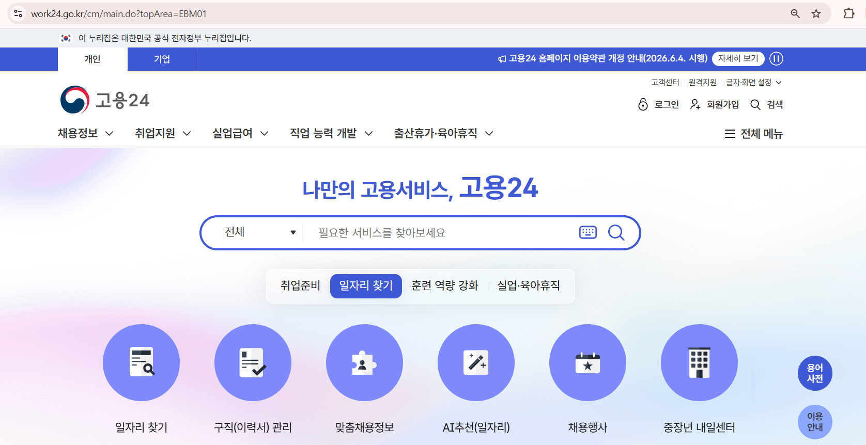Click the 전체 메뉴 label

tap(762, 134)
